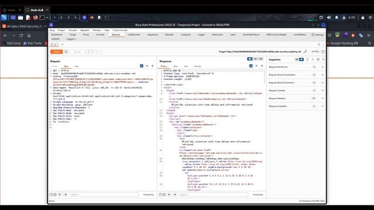Image resolution: width=374 pixels, height=210 pixels.
Task: Toggle Inspector docked-right layout icon
Action: click(302, 60)
